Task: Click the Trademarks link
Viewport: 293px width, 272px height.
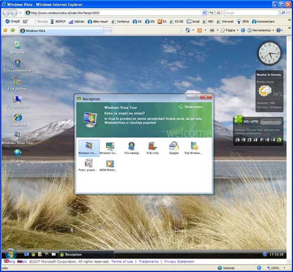Action: (149, 262)
